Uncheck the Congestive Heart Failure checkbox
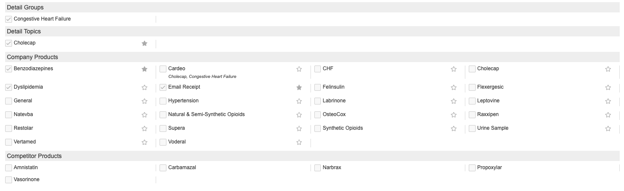 point(9,19)
